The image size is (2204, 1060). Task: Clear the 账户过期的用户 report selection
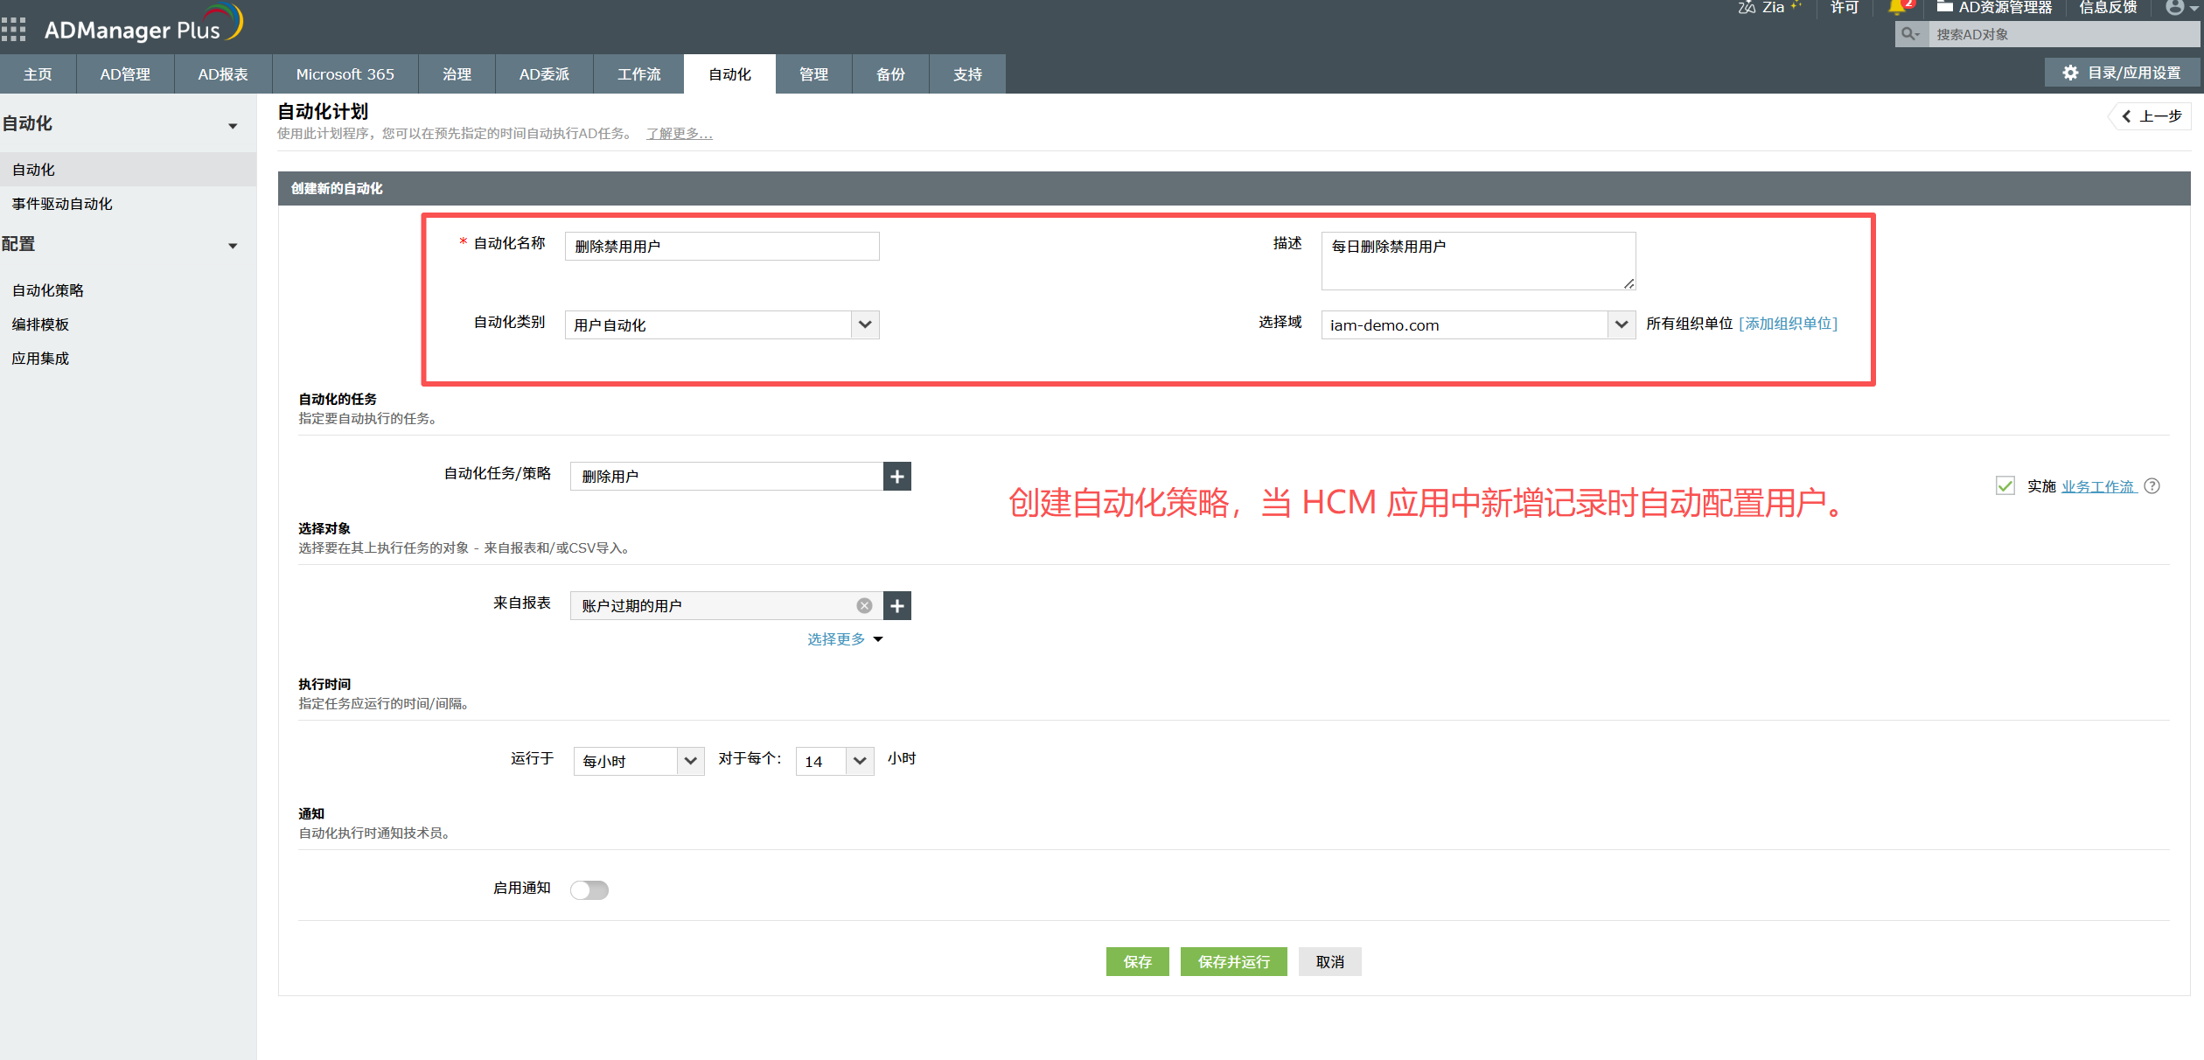864,606
